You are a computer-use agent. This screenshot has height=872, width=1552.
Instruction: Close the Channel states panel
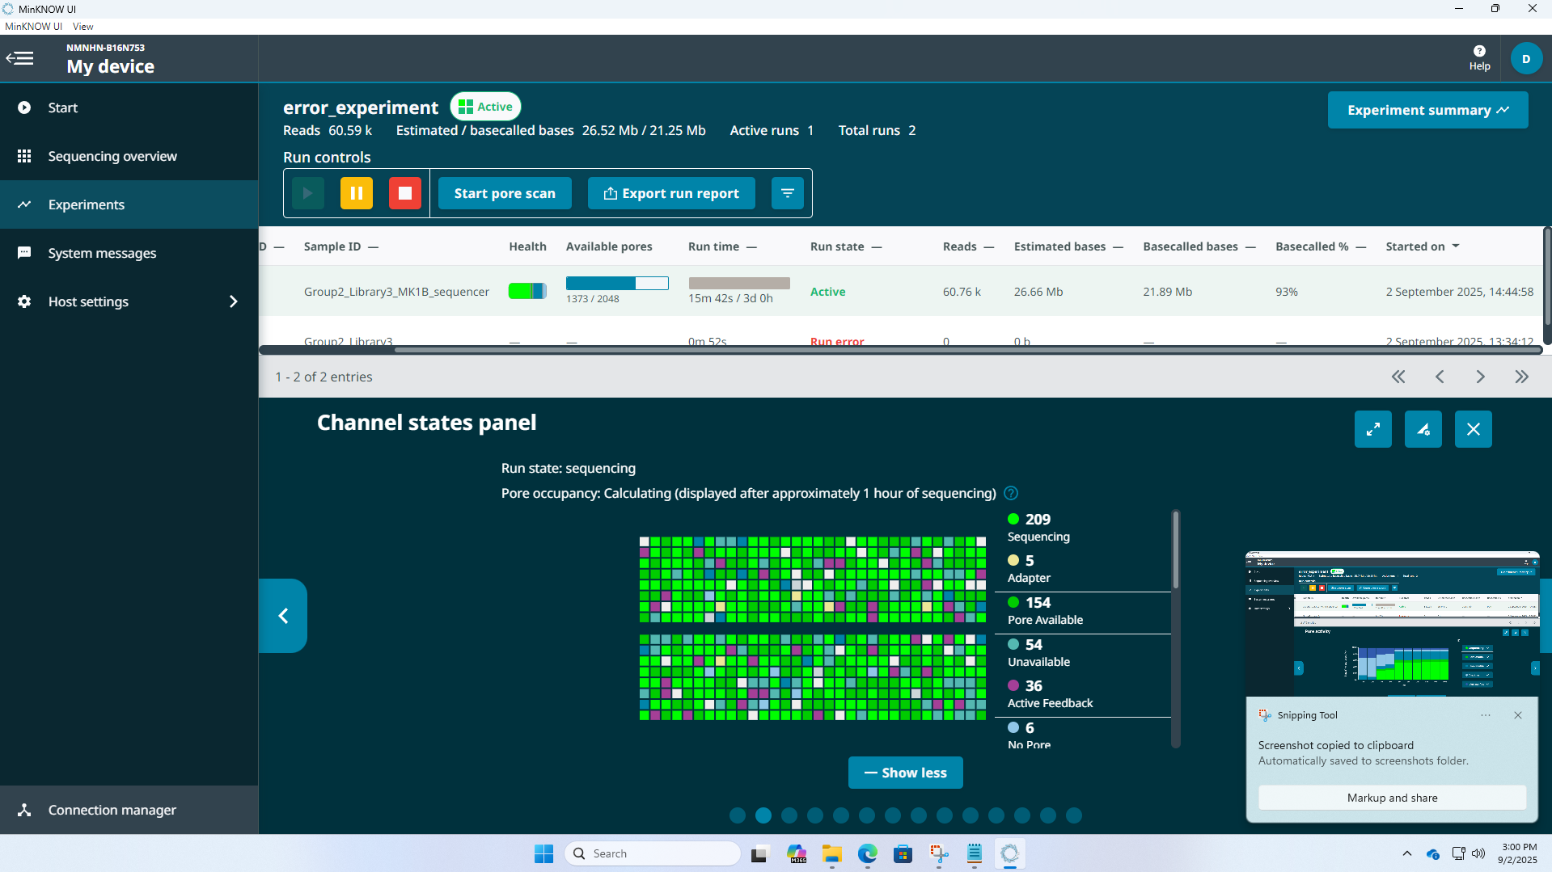coord(1473,429)
